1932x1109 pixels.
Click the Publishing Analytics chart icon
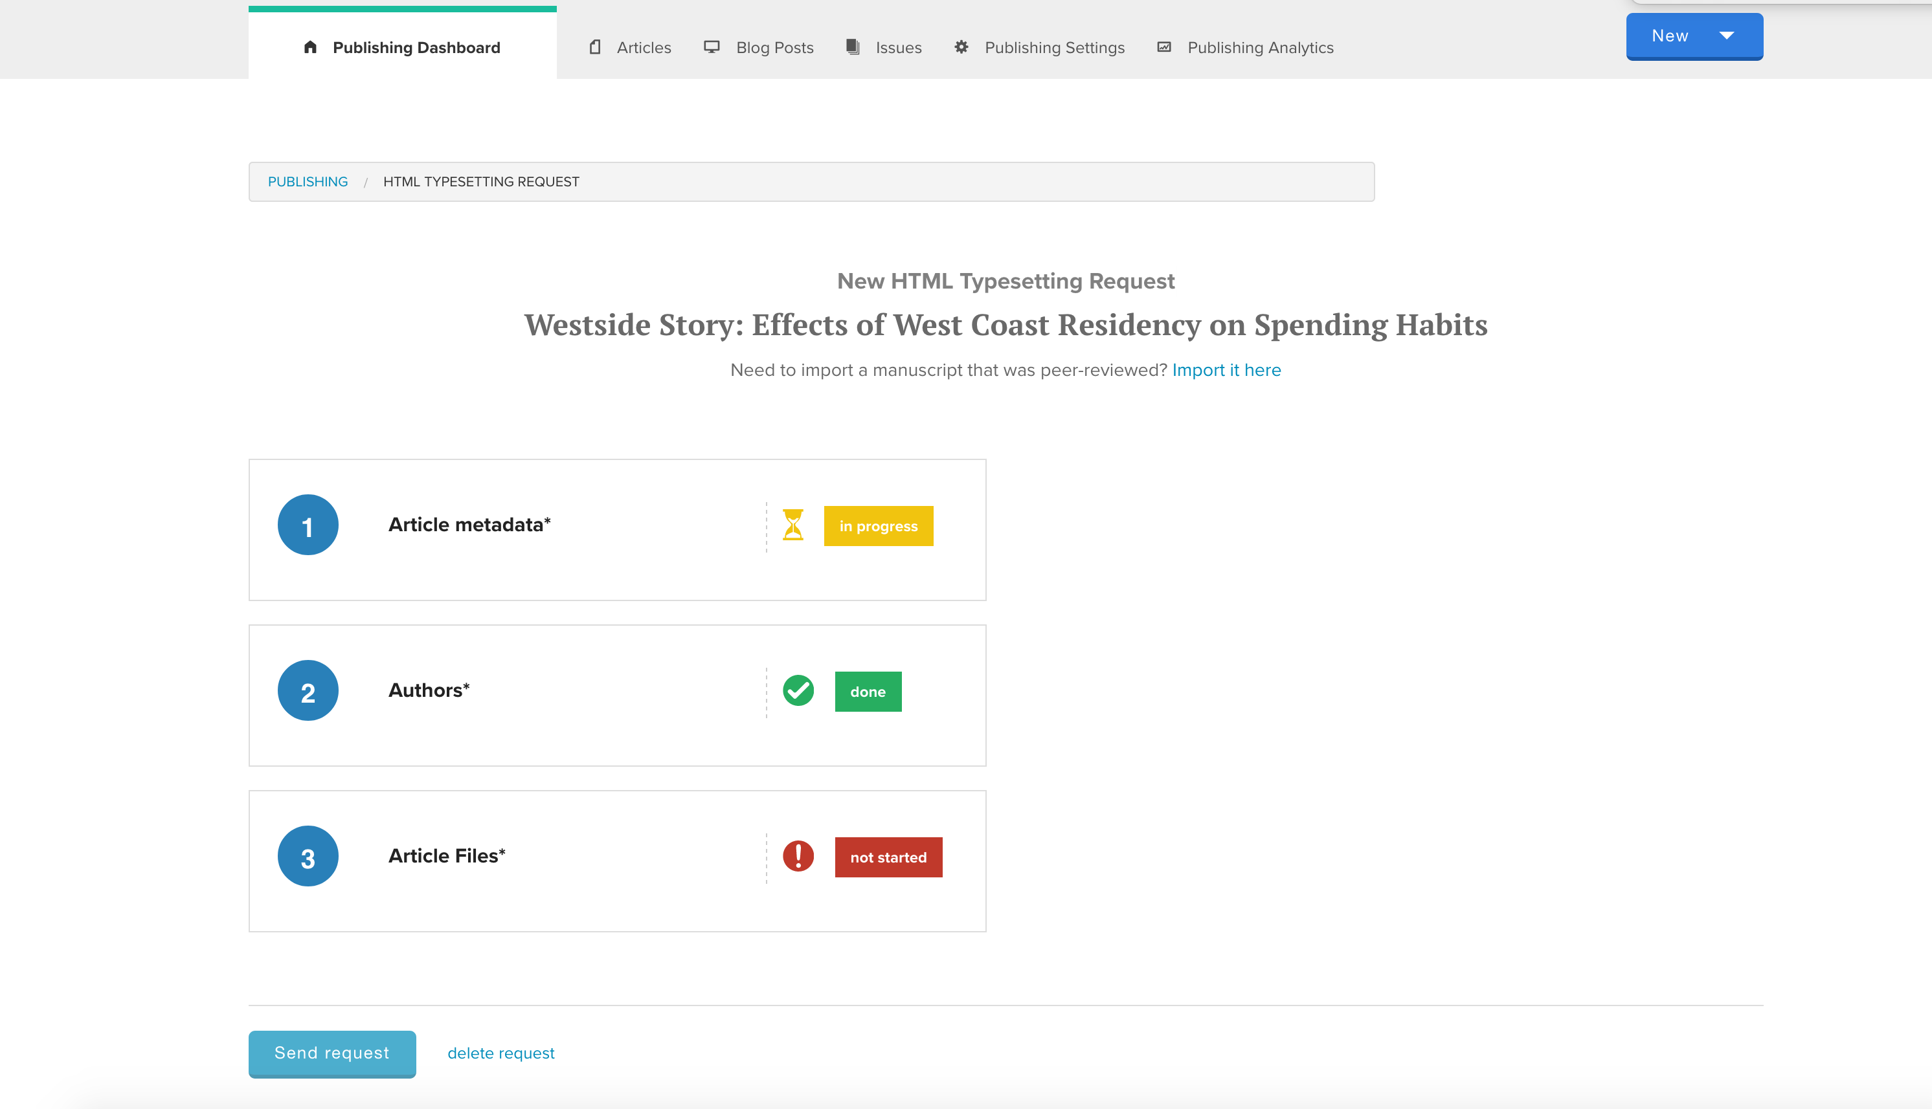point(1163,47)
